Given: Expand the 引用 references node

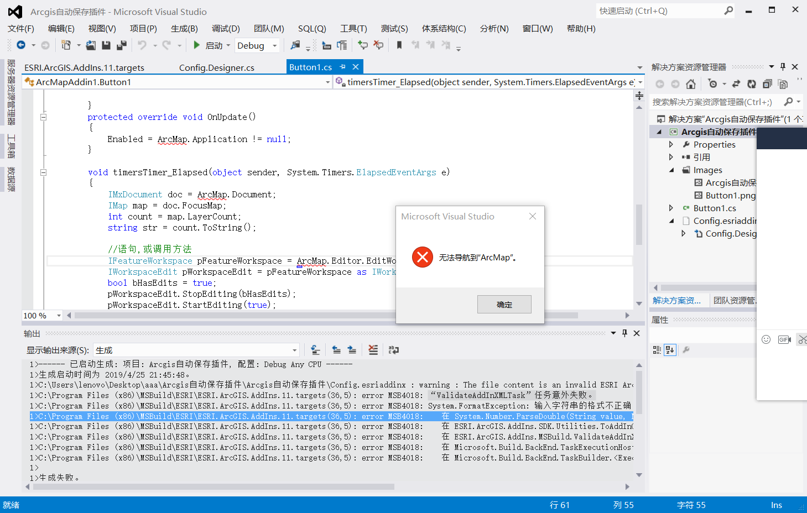Looking at the screenshot, I should pyautogui.click(x=671, y=157).
